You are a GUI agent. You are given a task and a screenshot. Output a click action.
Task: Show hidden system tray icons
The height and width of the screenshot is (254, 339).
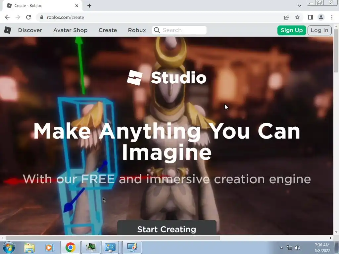coord(281,248)
